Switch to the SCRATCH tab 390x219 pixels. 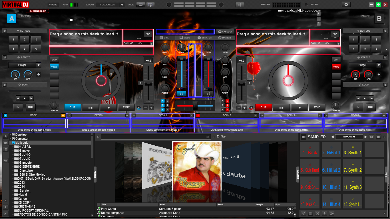pyautogui.click(x=205, y=38)
